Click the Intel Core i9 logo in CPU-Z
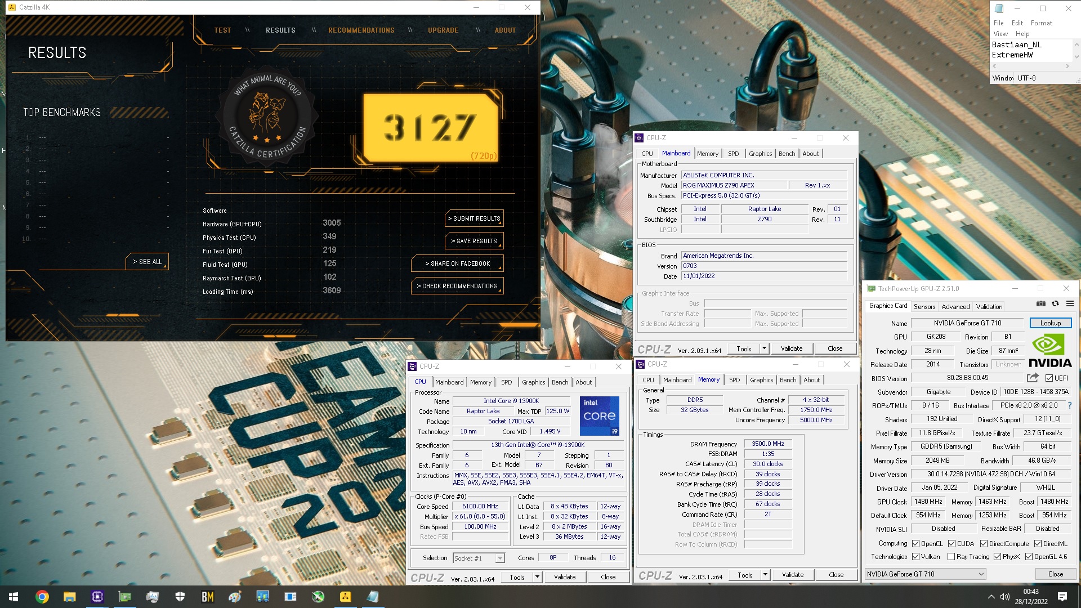This screenshot has height=608, width=1081. (x=600, y=416)
